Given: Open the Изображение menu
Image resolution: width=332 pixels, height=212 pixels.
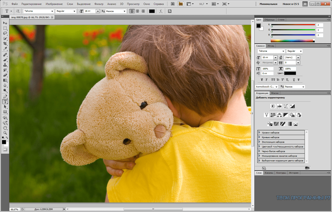Looking at the screenshot, I should 54,4.
